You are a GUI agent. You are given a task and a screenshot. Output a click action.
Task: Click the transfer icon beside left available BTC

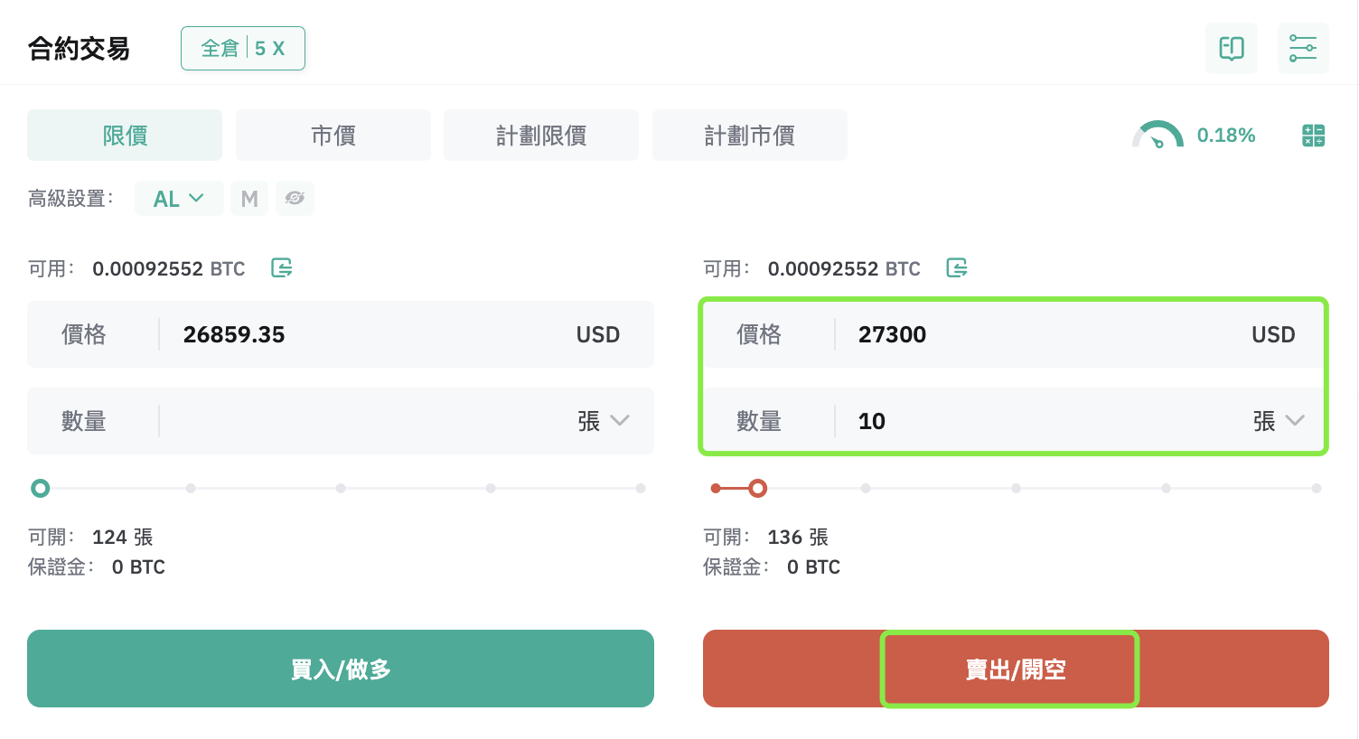[282, 268]
